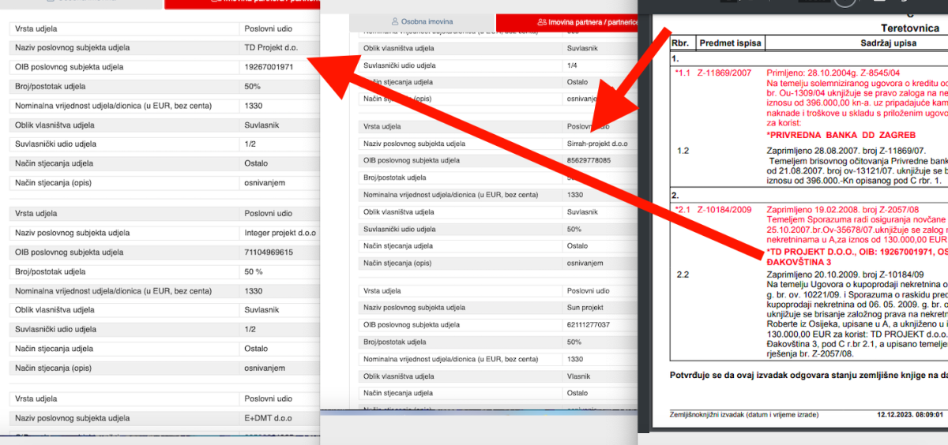
Task: Select the Predmet ispisa column header
Action: [x=729, y=43]
